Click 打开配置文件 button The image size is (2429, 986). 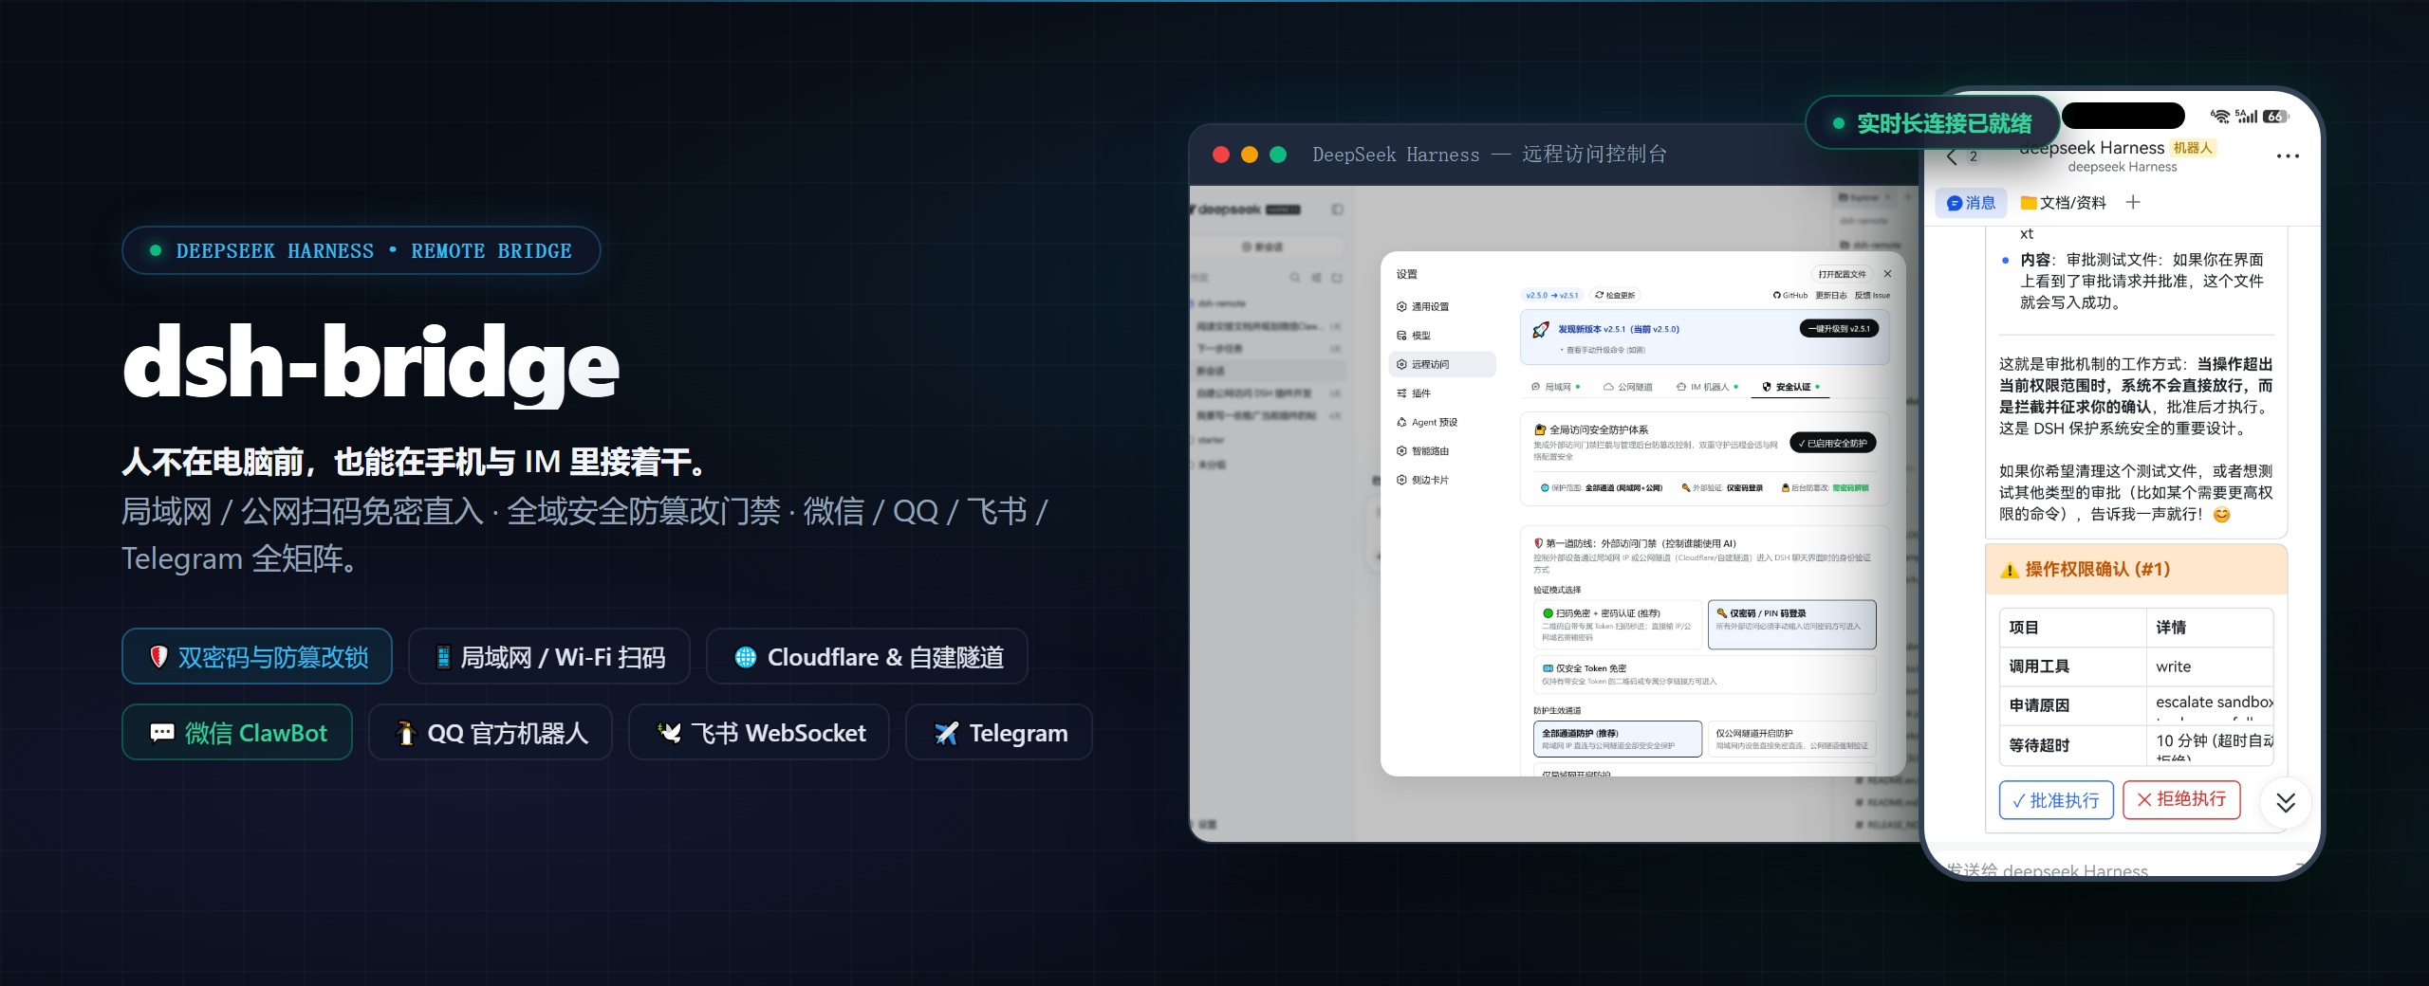tap(1842, 274)
